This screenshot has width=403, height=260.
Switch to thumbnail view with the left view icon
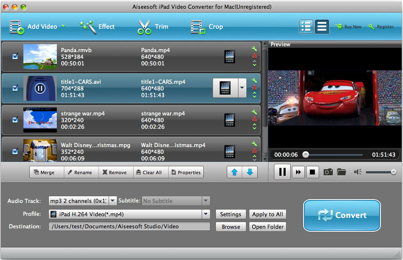306,26
